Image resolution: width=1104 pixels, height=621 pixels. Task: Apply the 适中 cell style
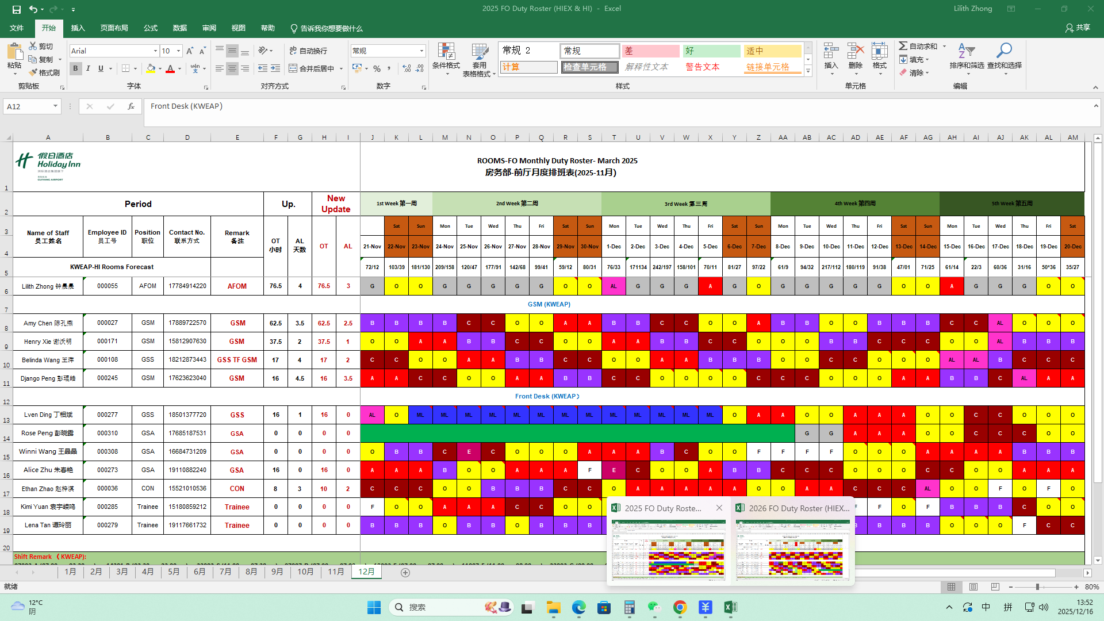click(772, 51)
